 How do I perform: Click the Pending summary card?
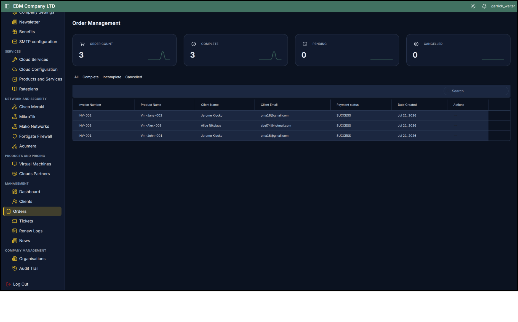347,50
